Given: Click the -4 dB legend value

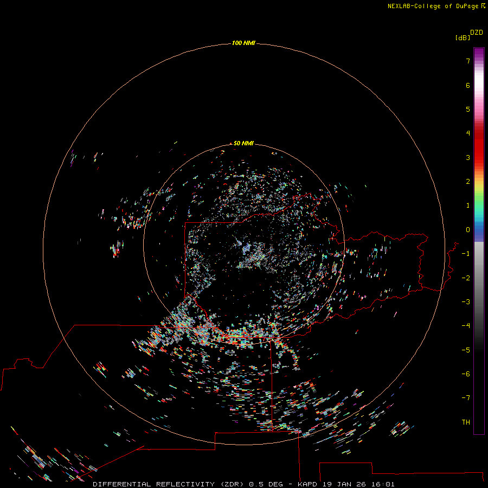Looking at the screenshot, I should (x=466, y=325).
